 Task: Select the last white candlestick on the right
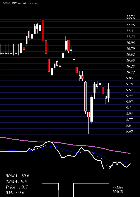point(109,93)
